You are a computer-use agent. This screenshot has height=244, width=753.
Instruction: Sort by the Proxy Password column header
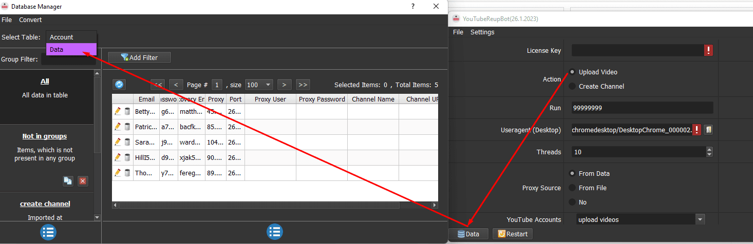coord(322,99)
